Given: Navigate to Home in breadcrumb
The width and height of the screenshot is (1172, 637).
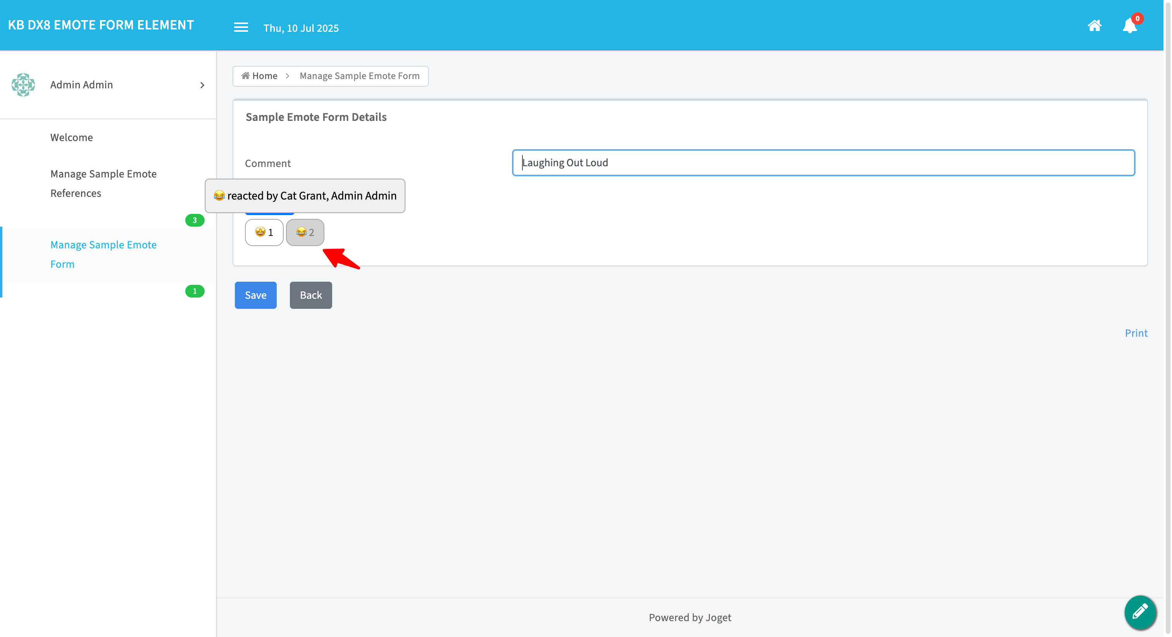Looking at the screenshot, I should (259, 76).
